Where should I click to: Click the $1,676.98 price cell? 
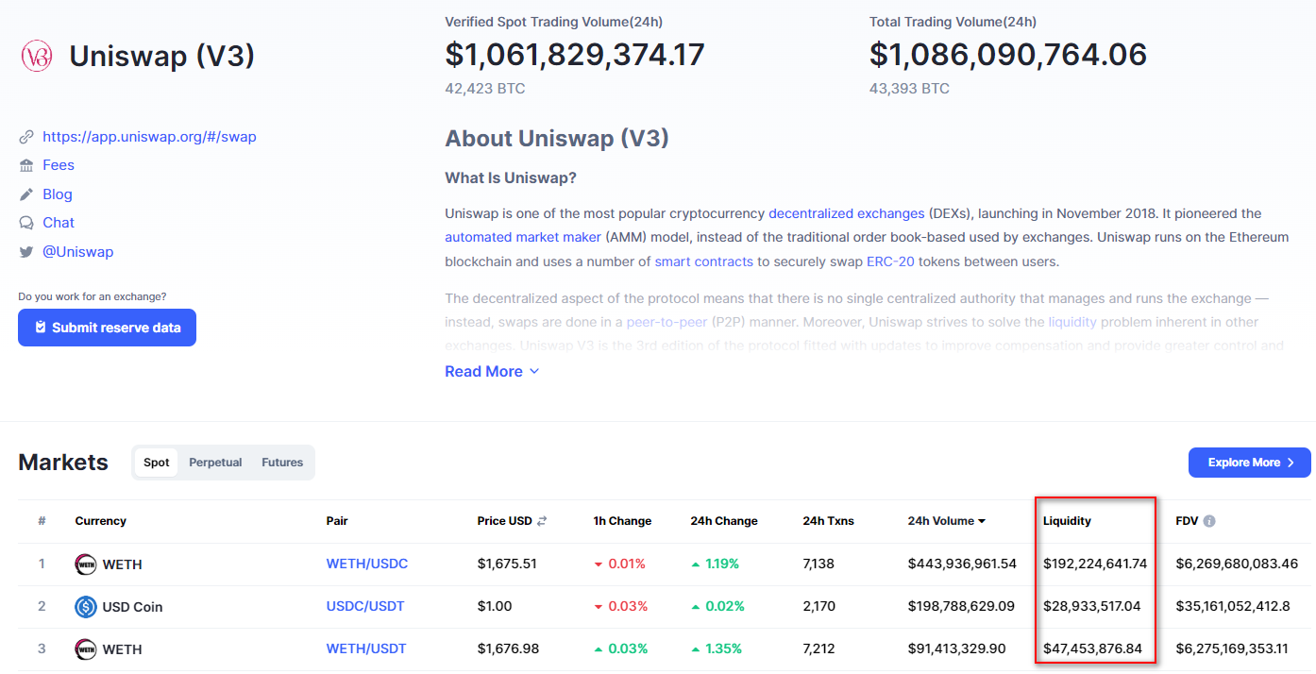coord(507,649)
